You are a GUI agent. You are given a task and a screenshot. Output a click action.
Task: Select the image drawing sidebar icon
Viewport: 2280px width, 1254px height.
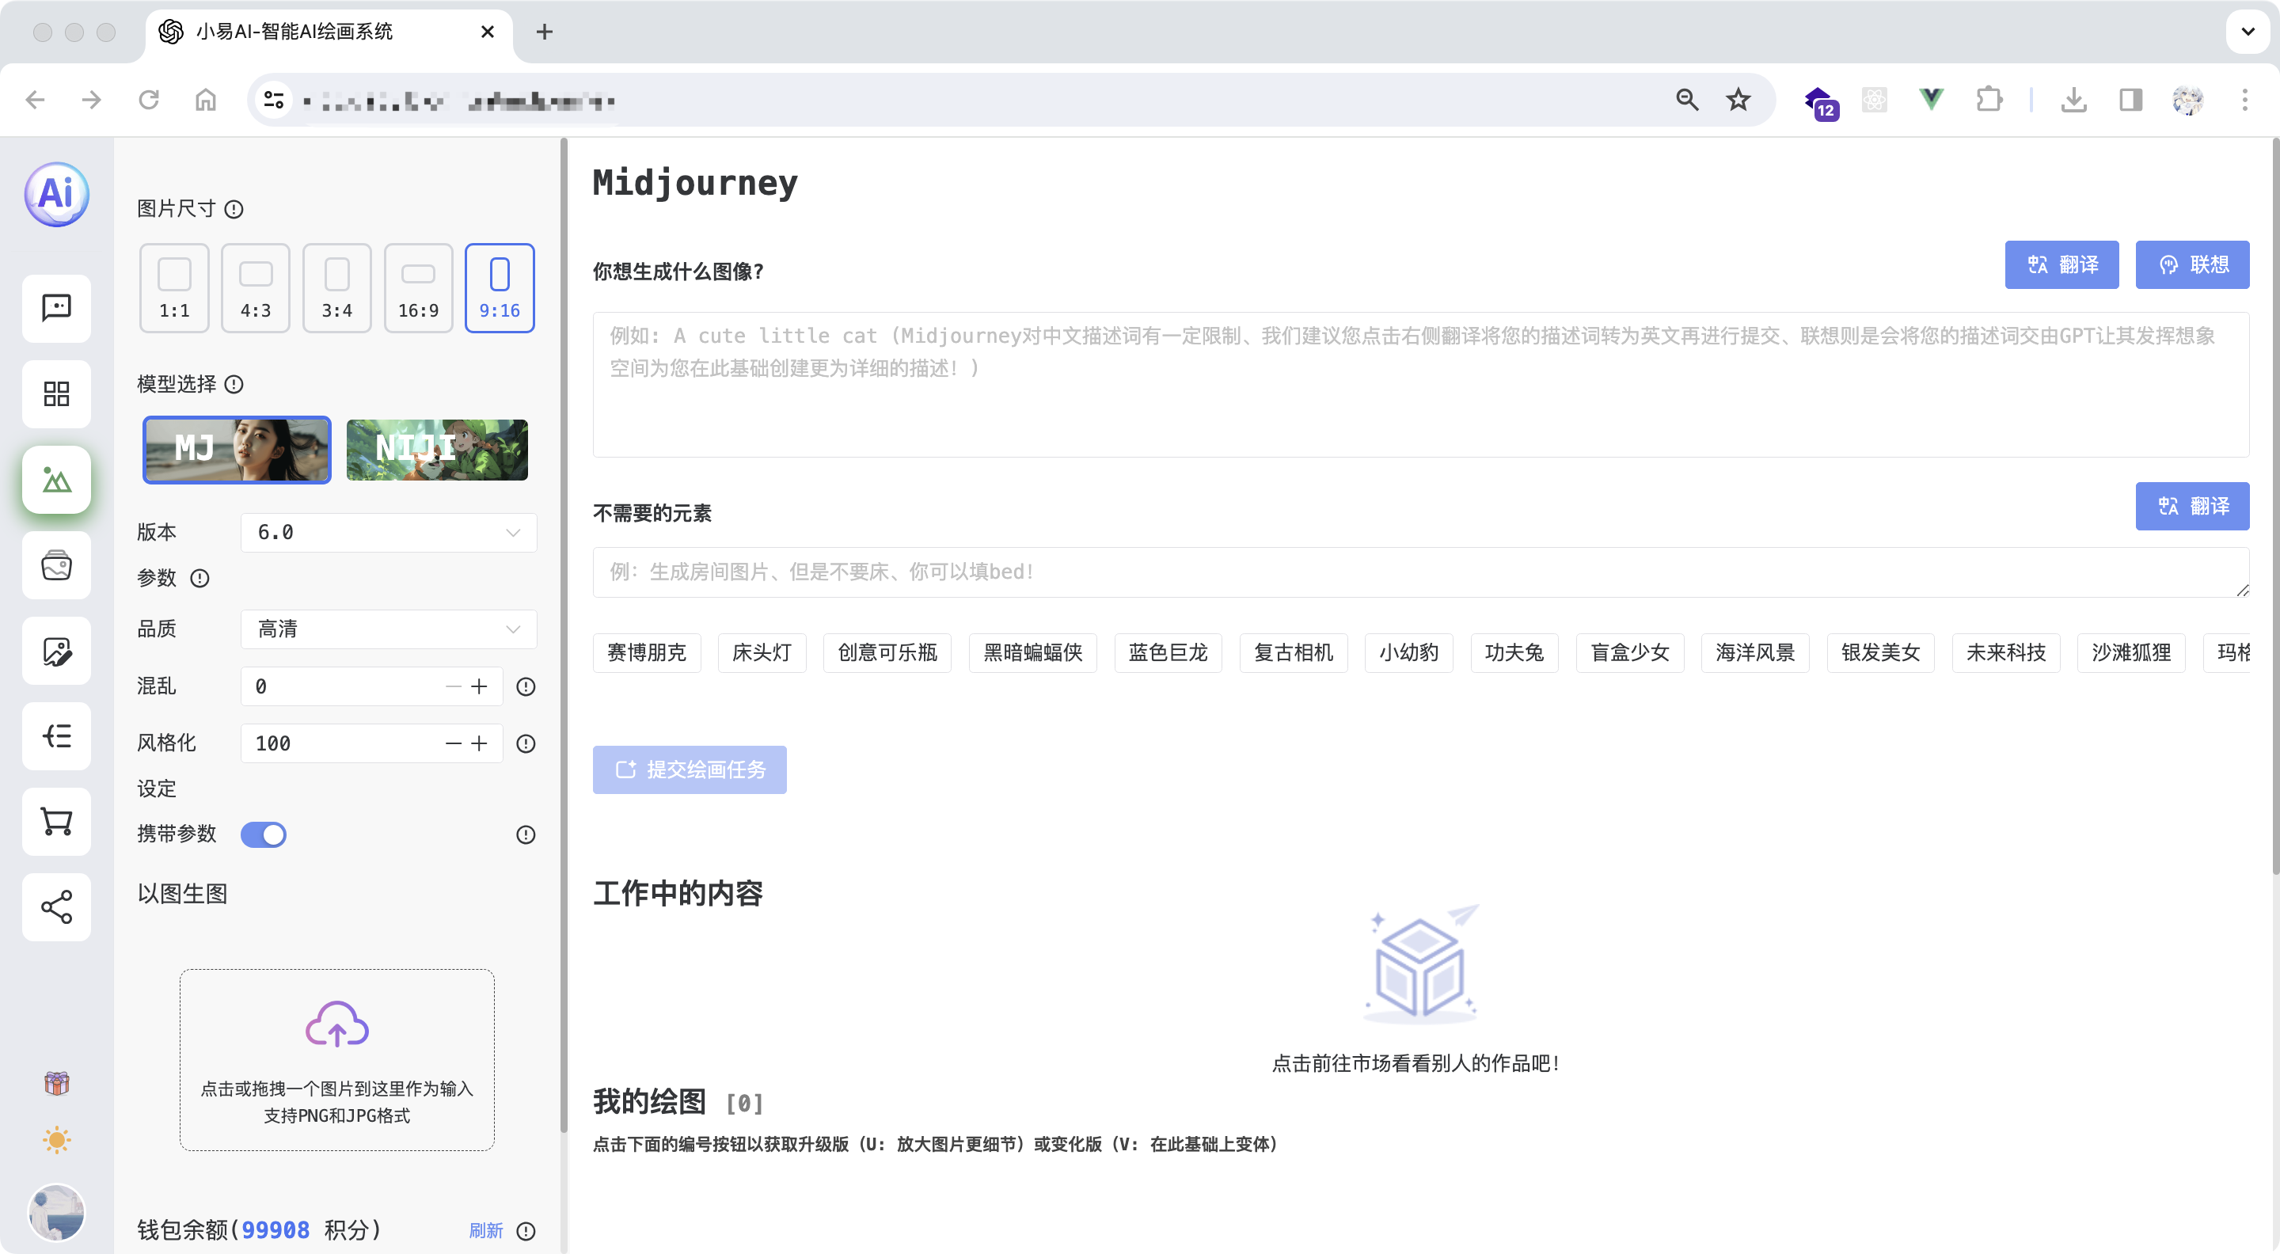pyautogui.click(x=57, y=480)
